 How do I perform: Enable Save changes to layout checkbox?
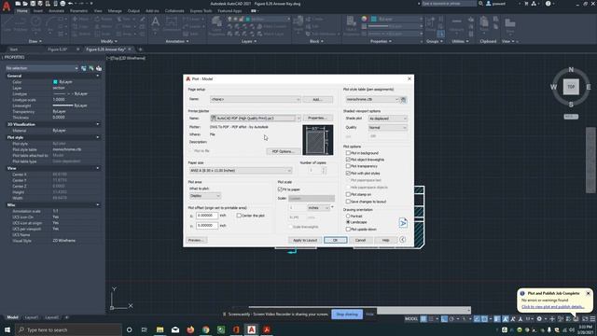pyautogui.click(x=348, y=202)
